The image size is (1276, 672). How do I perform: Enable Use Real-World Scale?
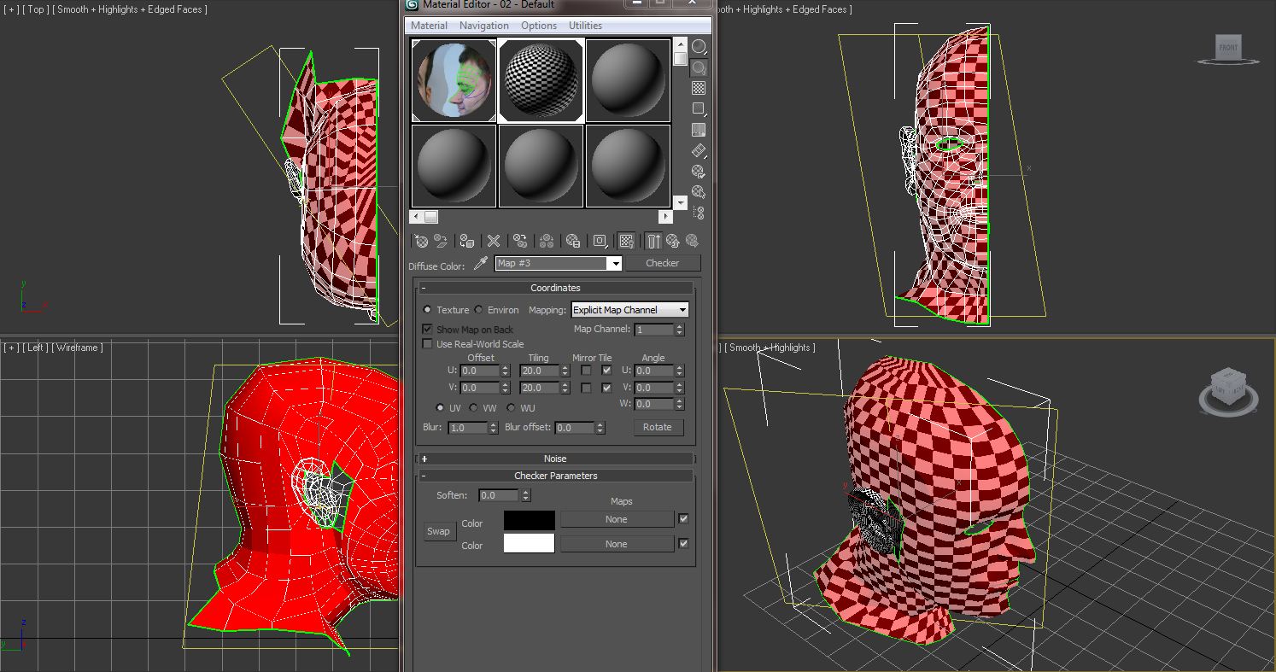click(427, 343)
